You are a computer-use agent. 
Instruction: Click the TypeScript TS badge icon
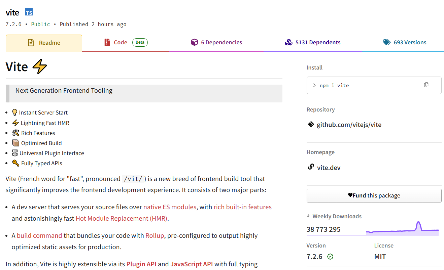[x=29, y=13]
